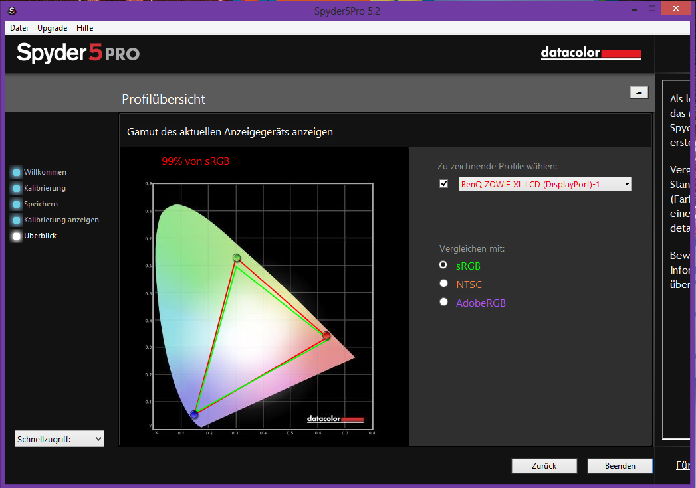This screenshot has height=488, width=696.
Task: Go to Kalibrierung anzeigen step
Action: coord(61,220)
